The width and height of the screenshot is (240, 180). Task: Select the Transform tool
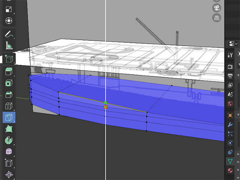tap(9, 21)
